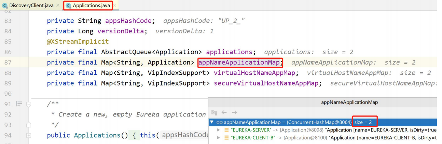Click the inline hint appNameApplicationMap: size = 2
The width and height of the screenshot is (442, 144).
point(354,62)
